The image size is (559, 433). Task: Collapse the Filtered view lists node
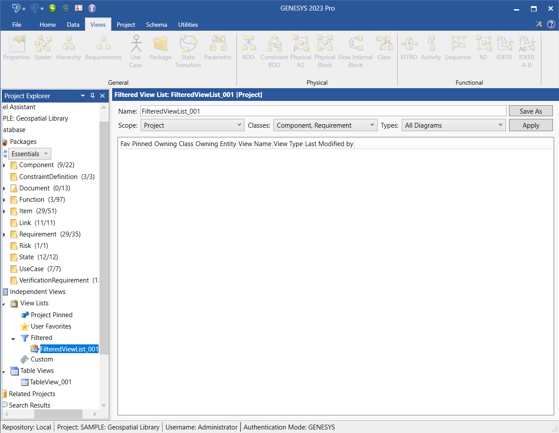point(13,339)
